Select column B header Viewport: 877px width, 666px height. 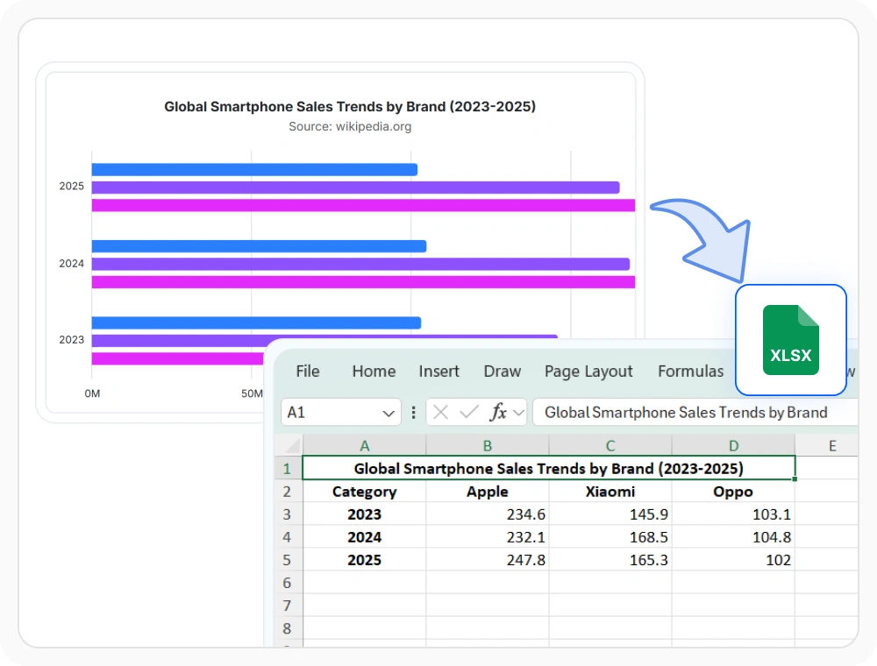click(487, 446)
